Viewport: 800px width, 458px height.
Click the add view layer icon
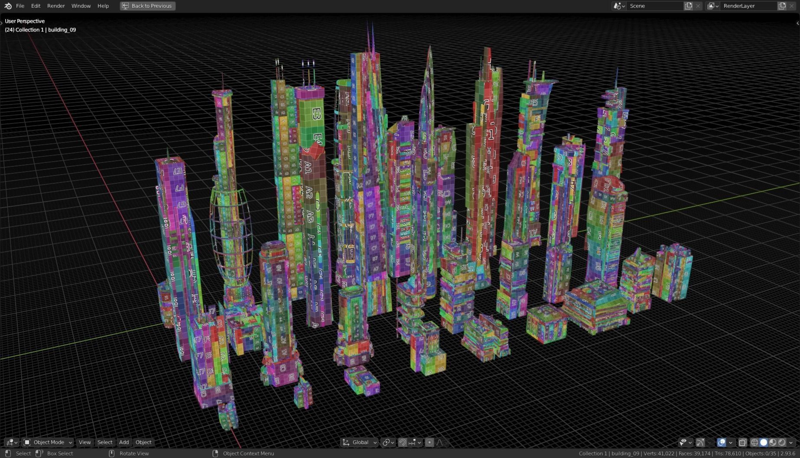point(782,6)
